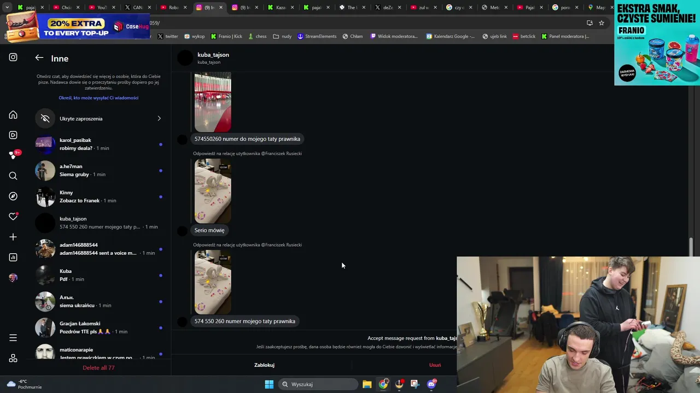Switch to the YouTube browser tab
This screenshot has width=700, height=393.
tap(98, 8)
